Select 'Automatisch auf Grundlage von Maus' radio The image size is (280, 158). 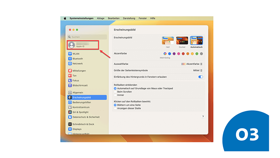(x=115, y=89)
